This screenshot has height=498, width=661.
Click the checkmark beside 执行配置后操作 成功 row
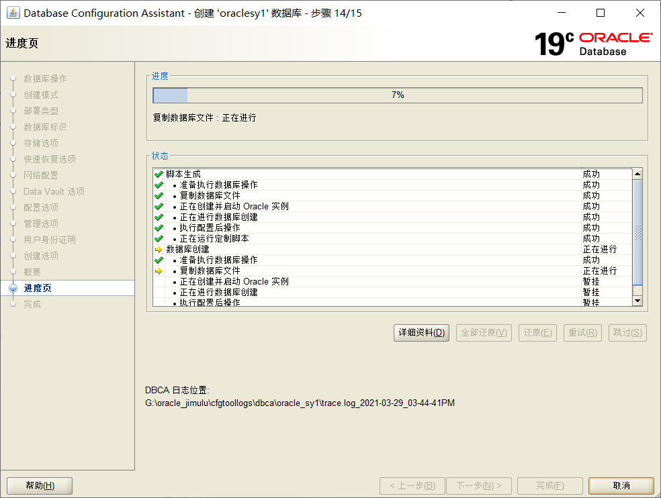click(159, 228)
